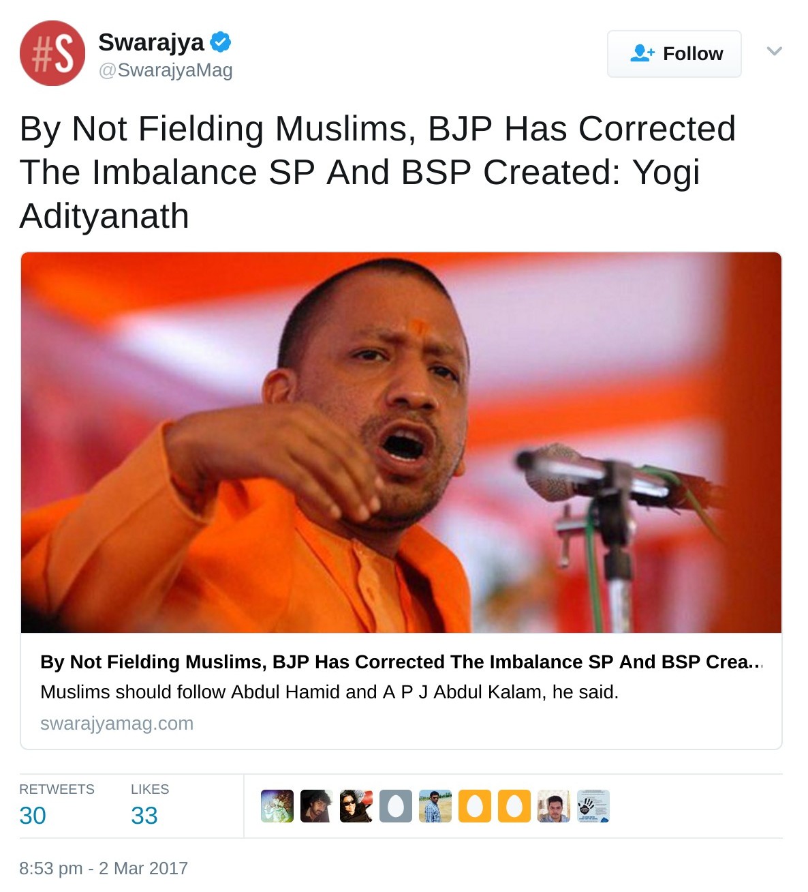The image size is (808, 892).
Task: Click the Swarajya #S profile avatar
Action: [x=52, y=53]
